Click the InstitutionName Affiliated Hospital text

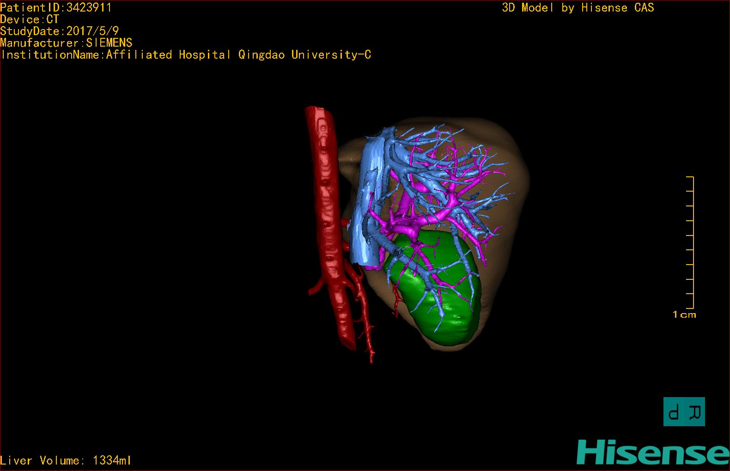click(186, 54)
